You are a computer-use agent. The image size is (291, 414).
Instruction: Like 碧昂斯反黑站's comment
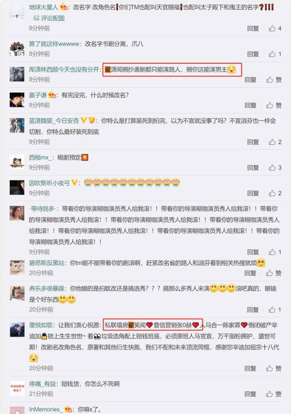click(x=273, y=273)
